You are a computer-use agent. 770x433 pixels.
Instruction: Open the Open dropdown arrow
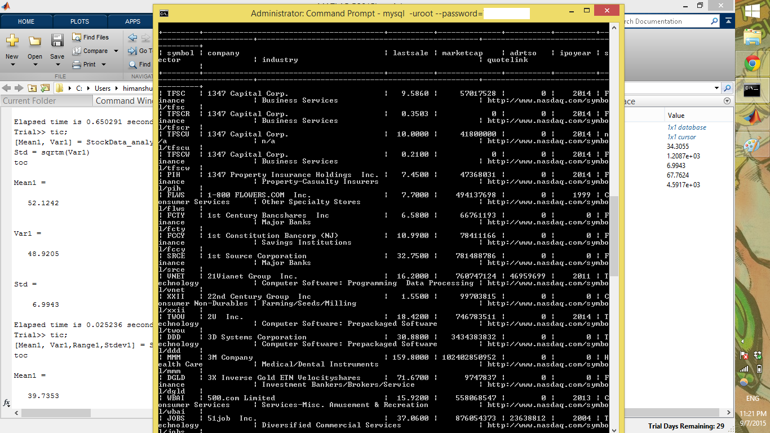[35, 65]
